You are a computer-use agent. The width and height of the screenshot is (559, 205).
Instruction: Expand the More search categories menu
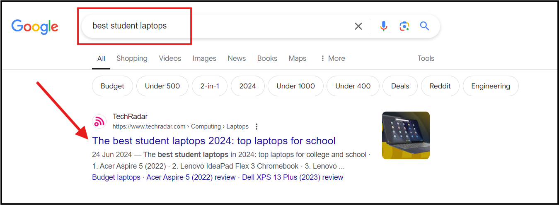333,58
